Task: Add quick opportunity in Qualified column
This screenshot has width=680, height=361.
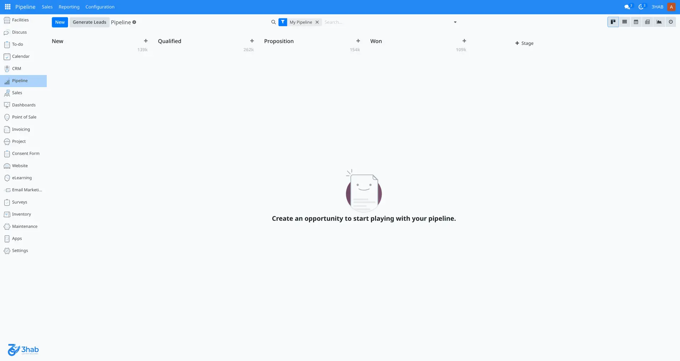Action: tap(252, 41)
